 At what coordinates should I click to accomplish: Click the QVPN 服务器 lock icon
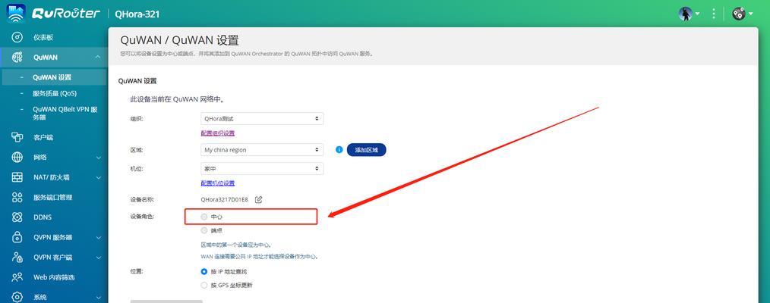click(x=17, y=237)
